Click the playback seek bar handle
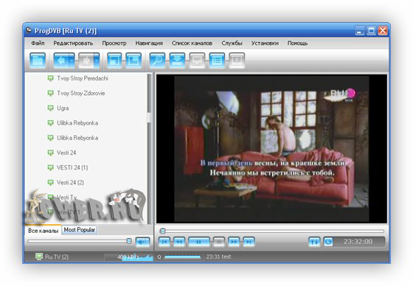Screen dimensions: 413x286 pos(162,231)
